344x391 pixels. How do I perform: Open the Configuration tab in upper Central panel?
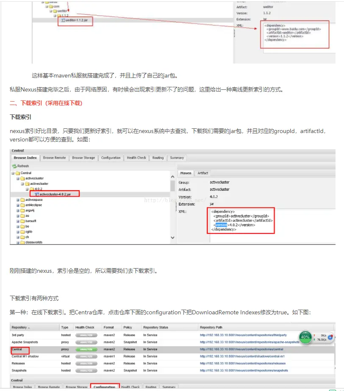pyautogui.click(x=111, y=158)
